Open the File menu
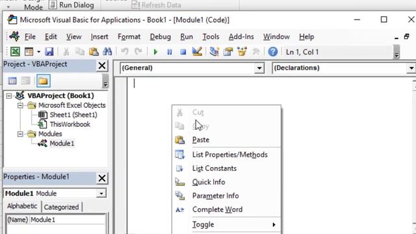 pos(30,36)
